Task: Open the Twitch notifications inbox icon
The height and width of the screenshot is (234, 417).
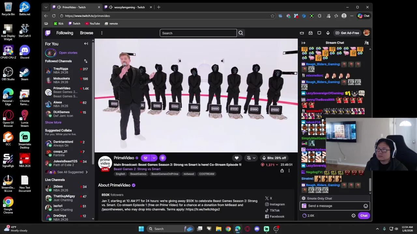Action: [310, 33]
